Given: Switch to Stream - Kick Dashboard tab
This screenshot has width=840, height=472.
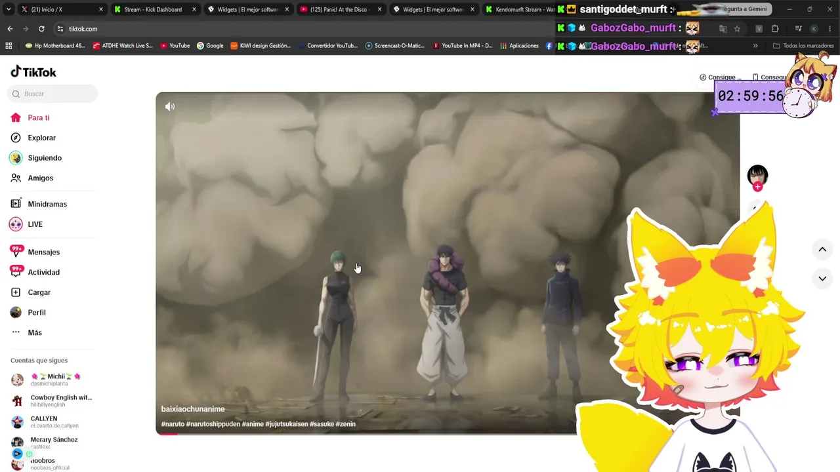Looking at the screenshot, I should pyautogui.click(x=155, y=9).
